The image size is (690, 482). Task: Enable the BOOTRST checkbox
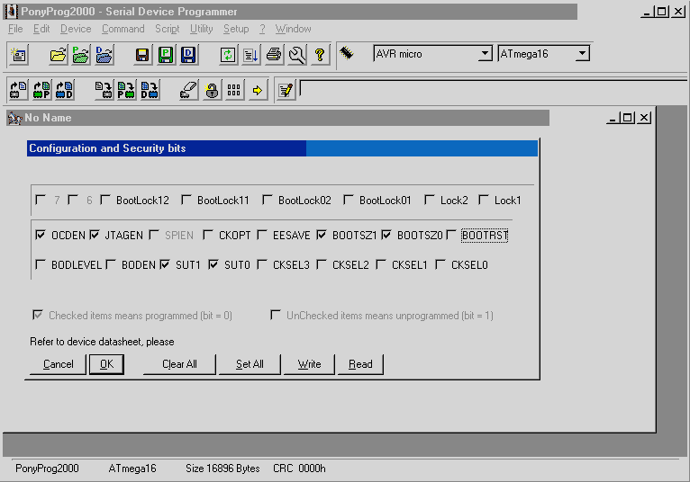[x=452, y=236]
